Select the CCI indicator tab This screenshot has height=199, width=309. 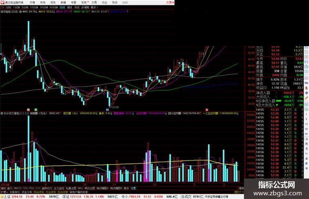pos(38,188)
